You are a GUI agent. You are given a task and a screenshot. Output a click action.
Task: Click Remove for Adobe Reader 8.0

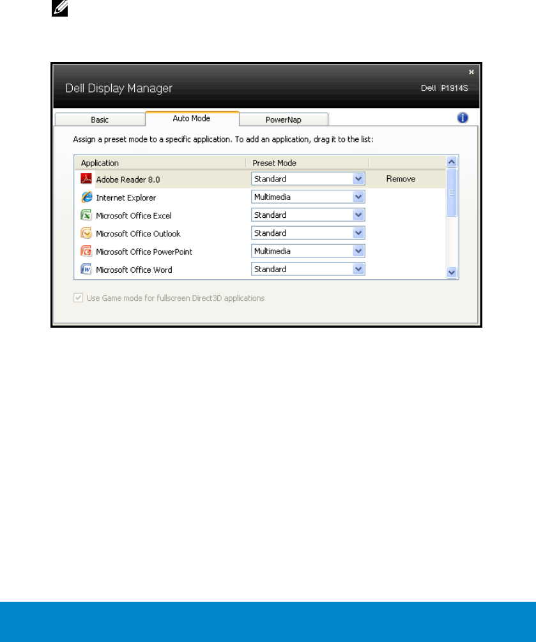tap(401, 179)
